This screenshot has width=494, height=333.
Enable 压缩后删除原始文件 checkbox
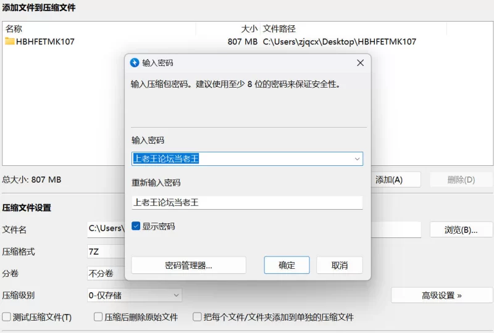coord(98,317)
